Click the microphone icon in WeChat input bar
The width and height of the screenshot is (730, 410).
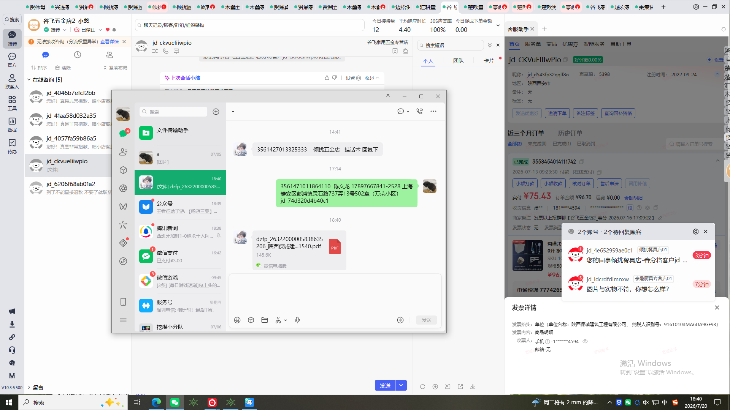(x=297, y=320)
